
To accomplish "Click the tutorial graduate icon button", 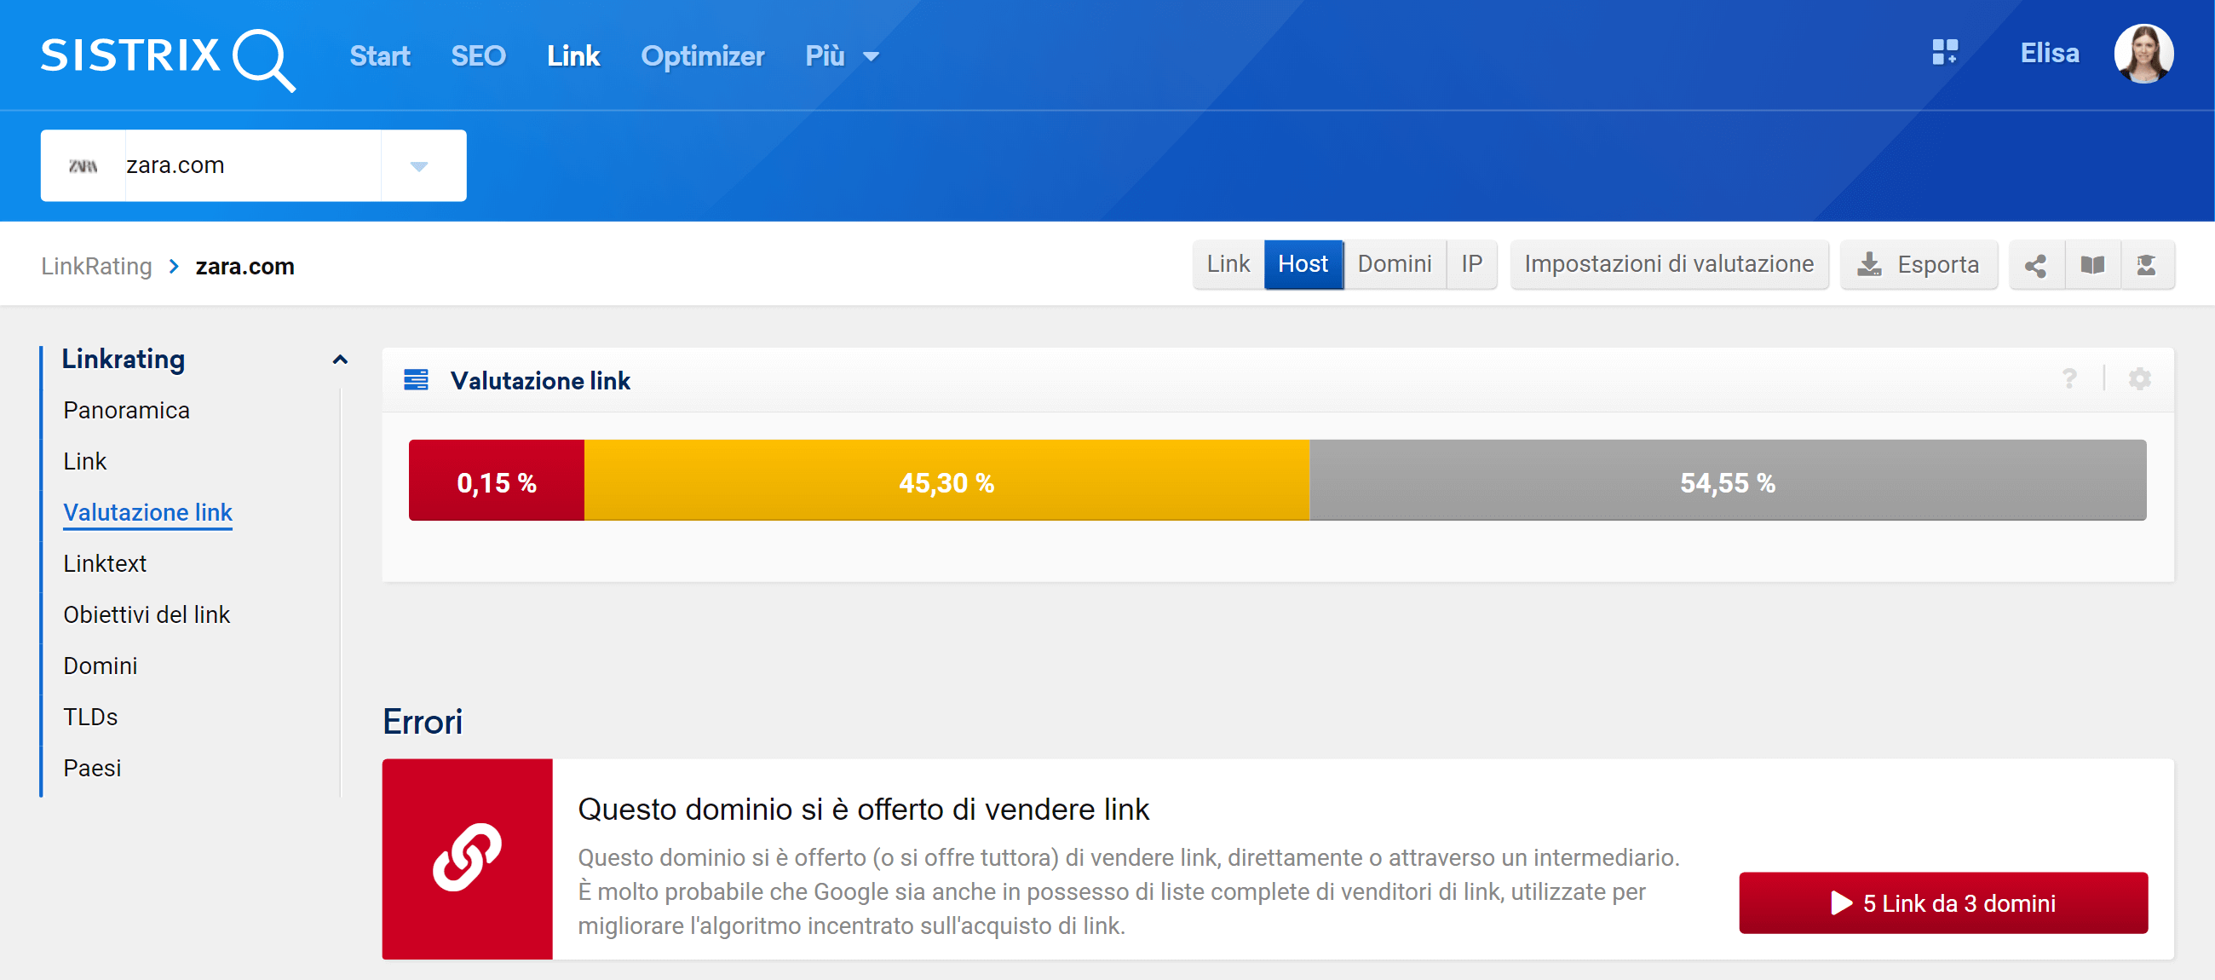I will [2146, 265].
